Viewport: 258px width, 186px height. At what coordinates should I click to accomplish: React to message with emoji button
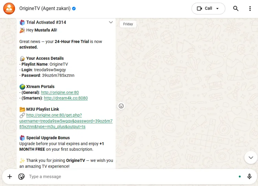click(121, 106)
